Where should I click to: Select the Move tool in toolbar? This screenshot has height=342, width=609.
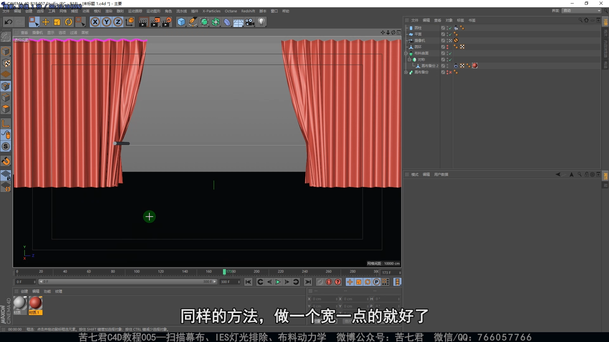click(x=46, y=22)
